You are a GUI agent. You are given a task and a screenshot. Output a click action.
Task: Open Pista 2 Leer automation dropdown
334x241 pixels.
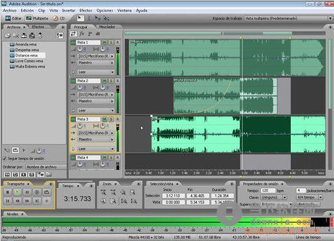[x=96, y=110]
